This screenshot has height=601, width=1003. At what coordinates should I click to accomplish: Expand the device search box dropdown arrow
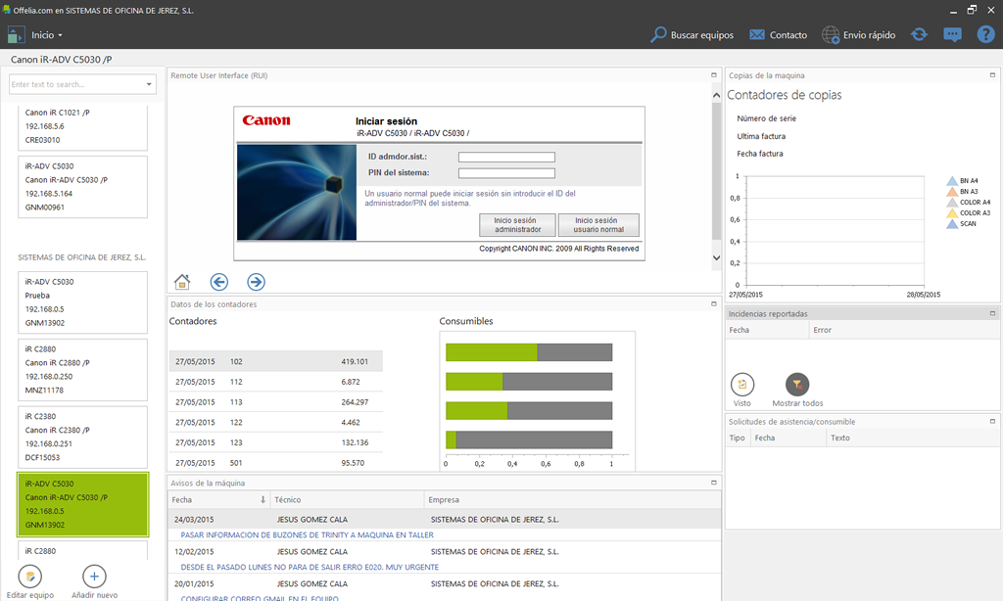coord(149,84)
